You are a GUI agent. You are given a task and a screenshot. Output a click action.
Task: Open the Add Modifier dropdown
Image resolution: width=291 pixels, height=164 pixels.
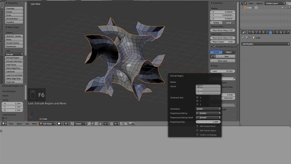click(x=266, y=44)
